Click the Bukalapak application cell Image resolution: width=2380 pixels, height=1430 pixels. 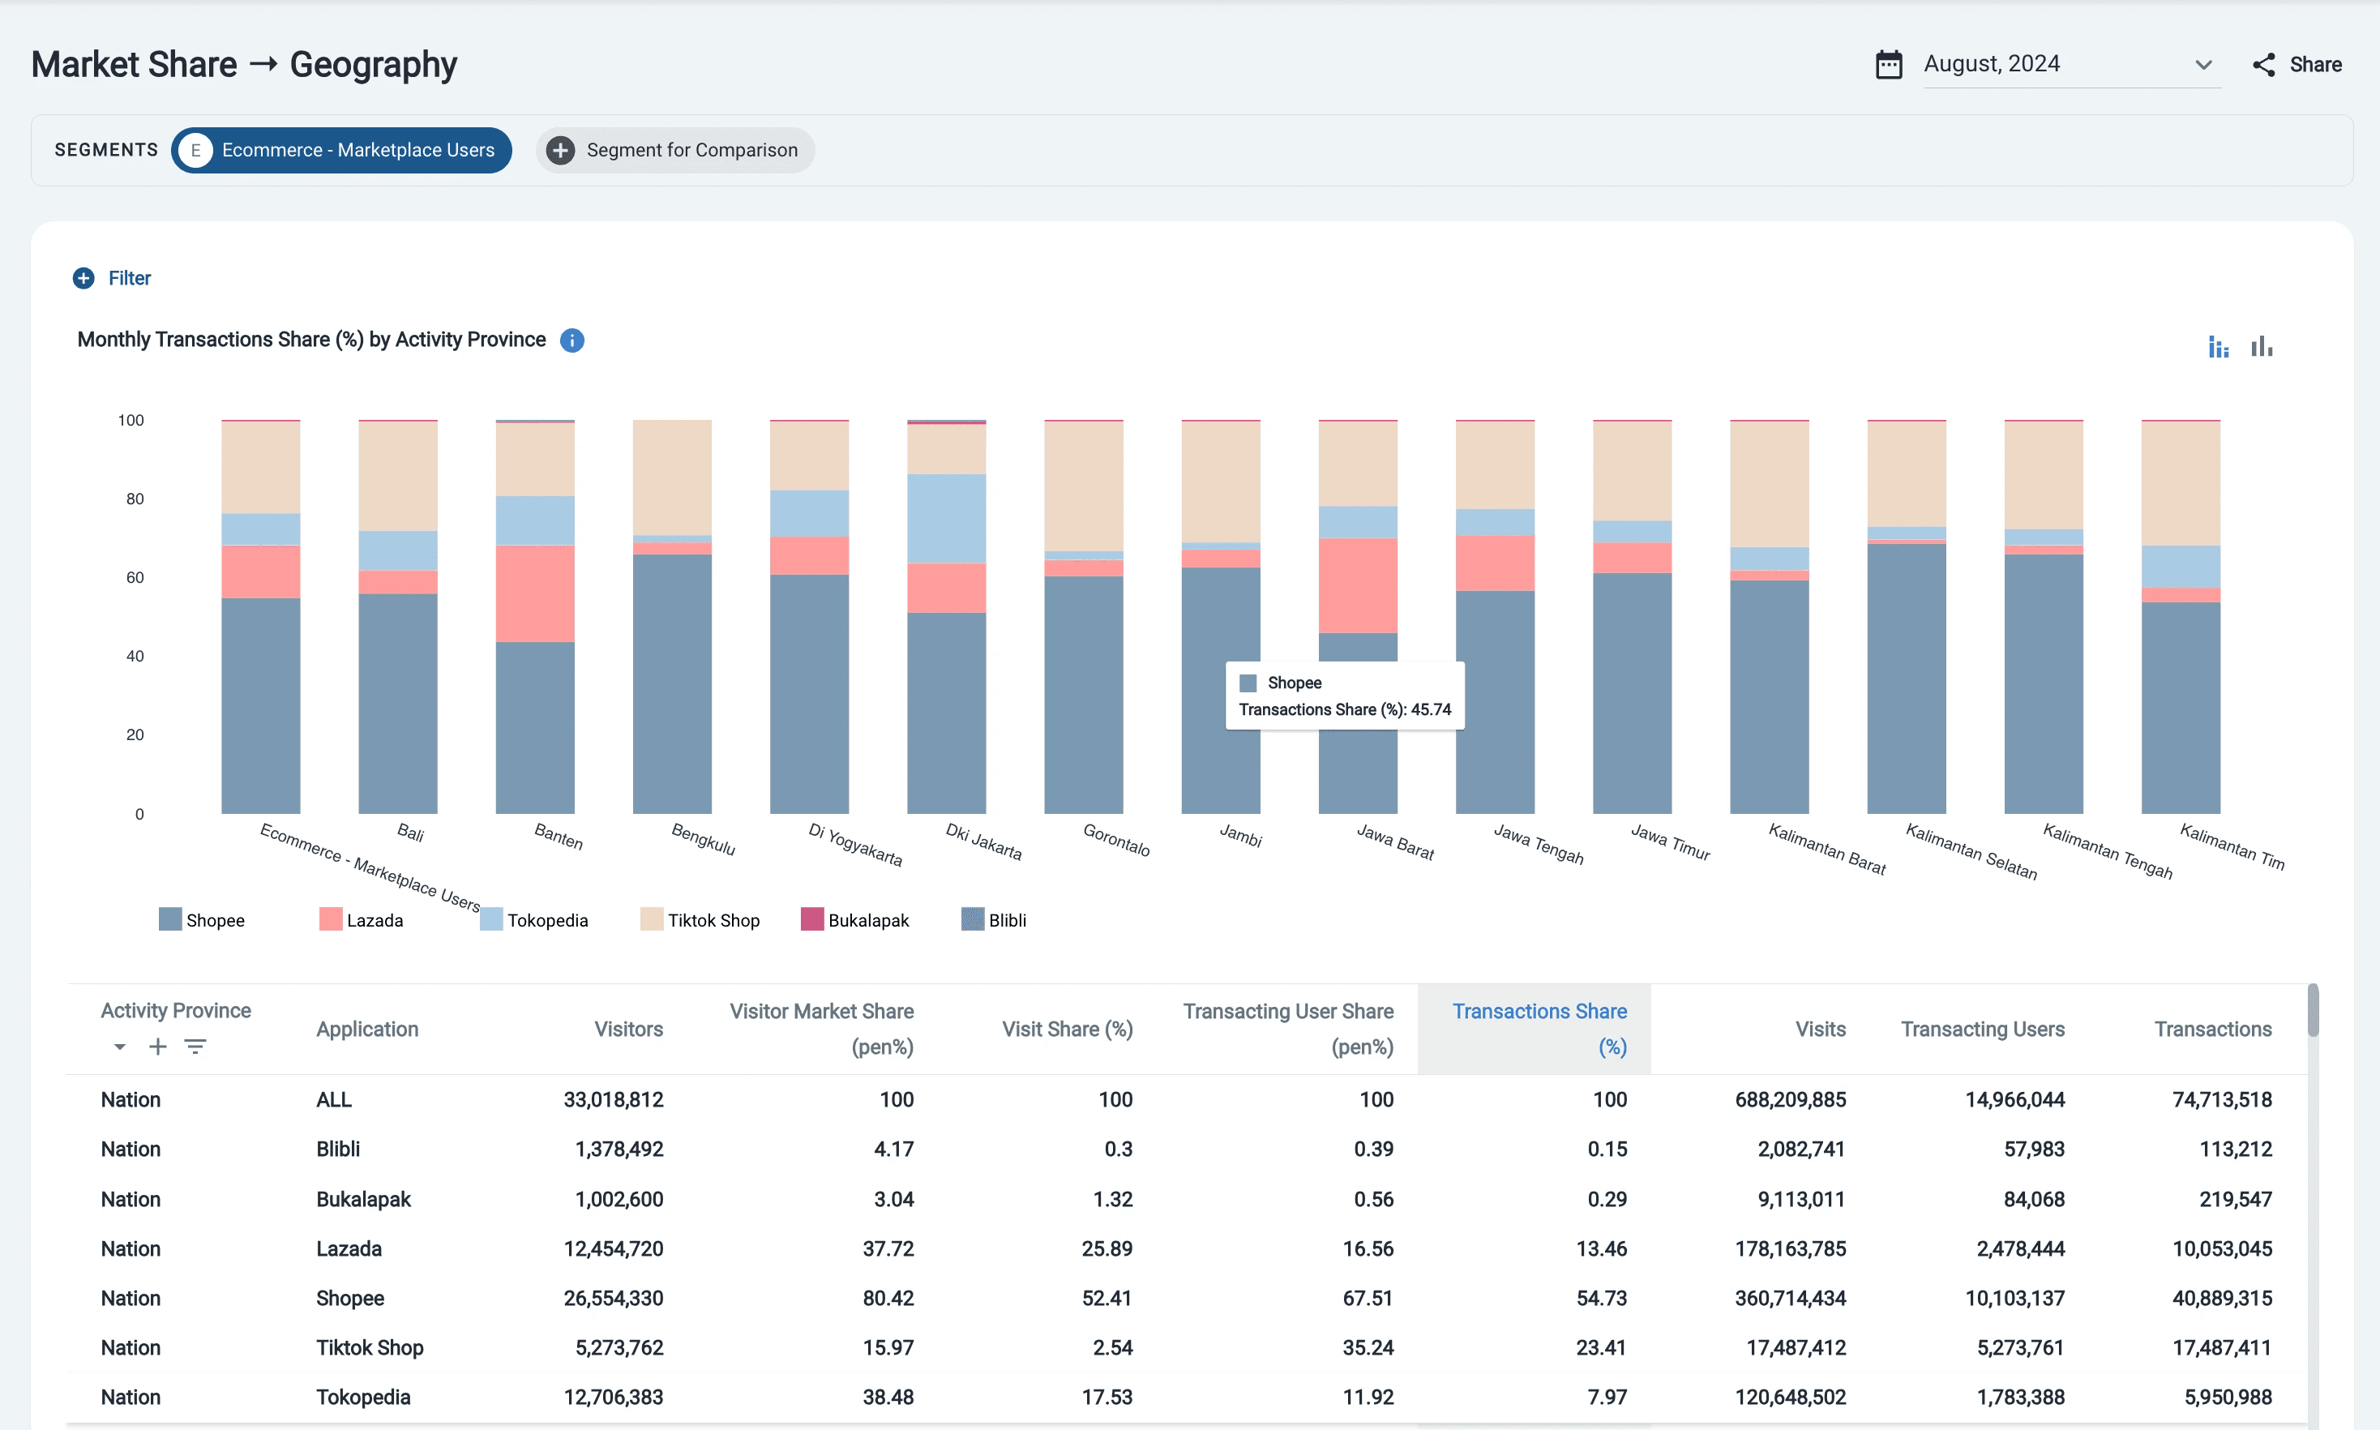coord(363,1199)
